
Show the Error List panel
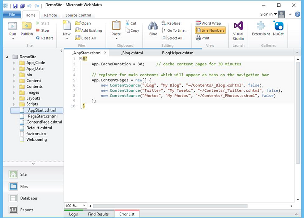click(x=127, y=214)
